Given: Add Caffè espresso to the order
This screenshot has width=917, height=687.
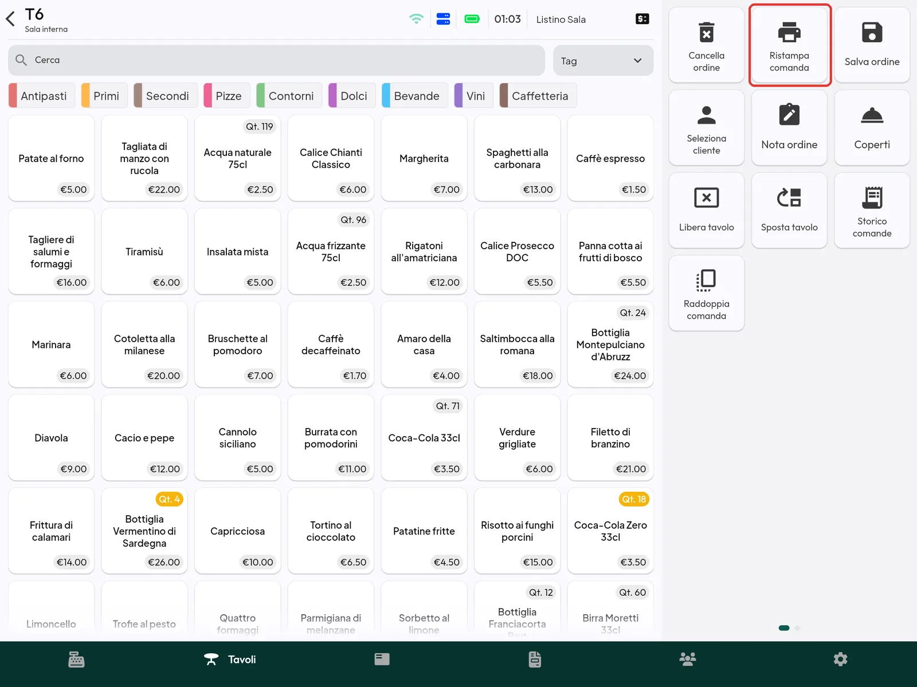Looking at the screenshot, I should 610,158.
